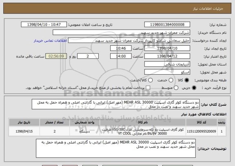Click the اسکو delivery city field
Image resolution: width=235 pixels, height=166 pixels.
(x=167, y=72)
